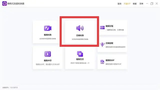This screenshot has height=90, width=160.
Task: Select the 音频提取 title
Action: (109, 43)
